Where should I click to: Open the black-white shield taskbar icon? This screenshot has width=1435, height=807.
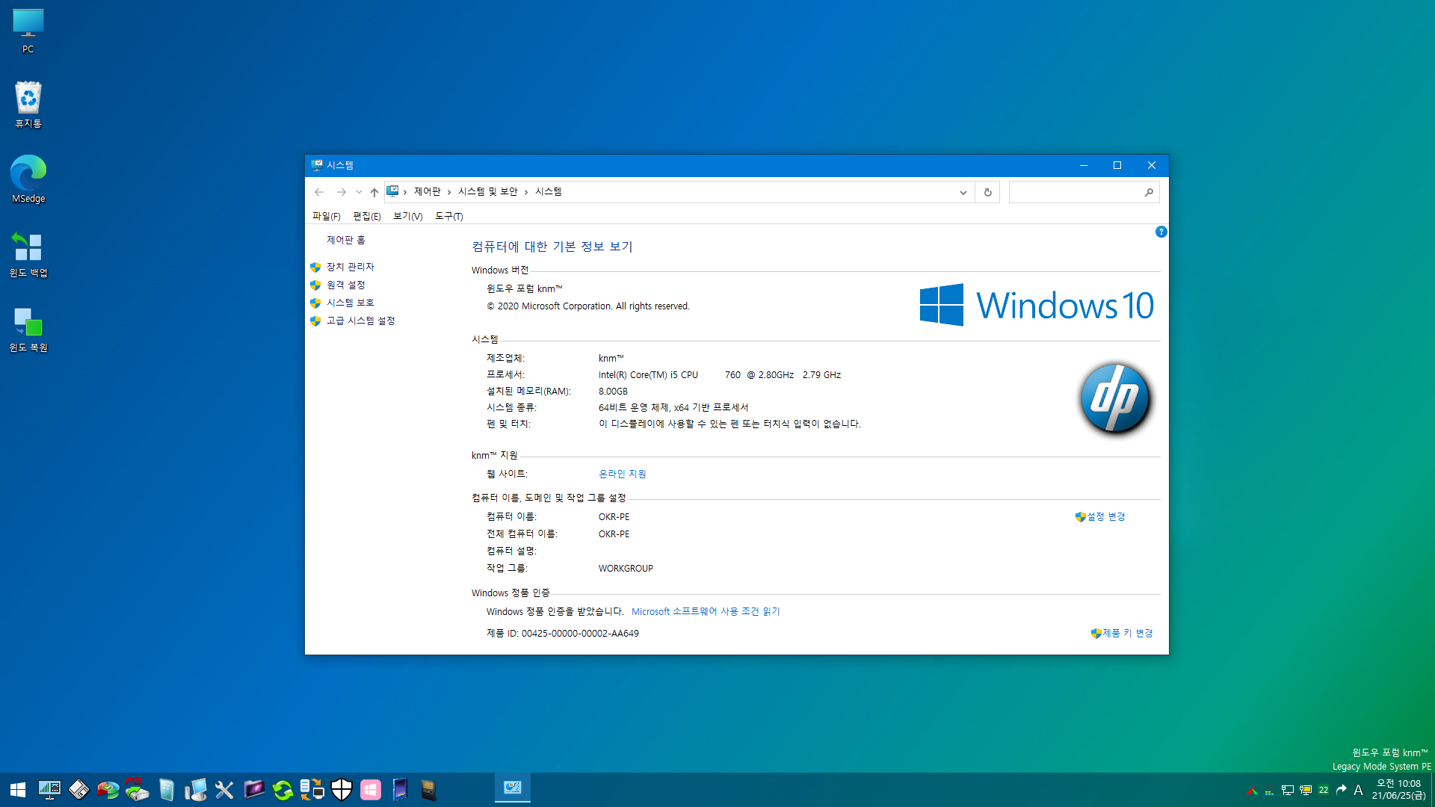[x=342, y=790]
